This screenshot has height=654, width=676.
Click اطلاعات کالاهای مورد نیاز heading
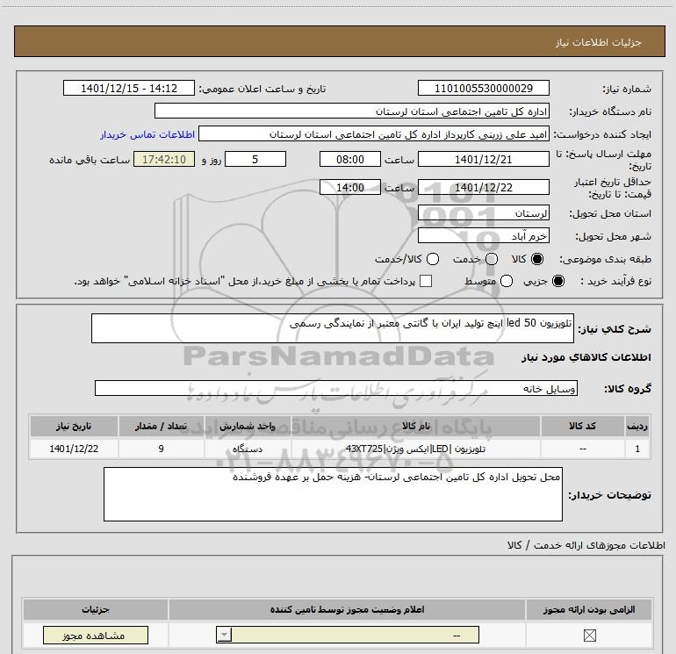pyautogui.click(x=586, y=357)
